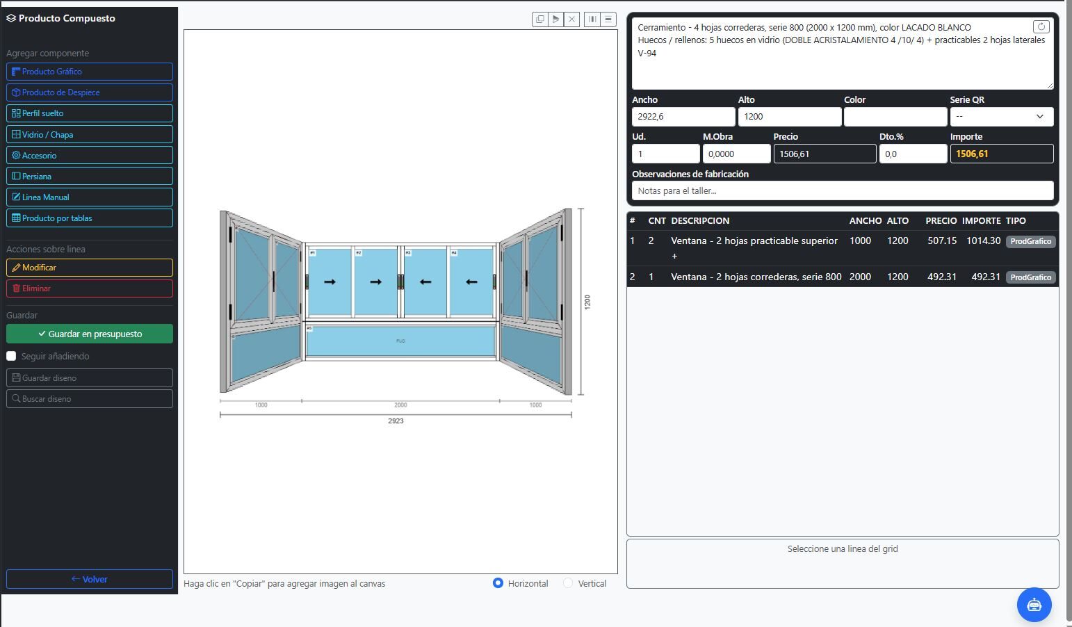Select the Ventana 2 hojas correderas row
Viewport: 1072px width, 627px height.
click(x=843, y=277)
